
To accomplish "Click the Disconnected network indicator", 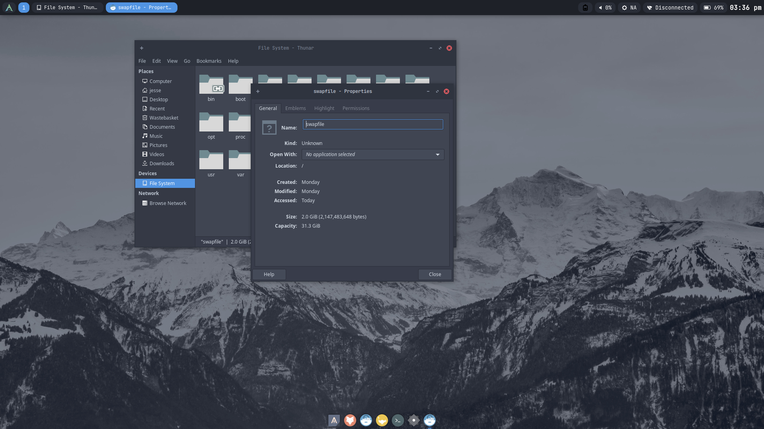I will [670, 8].
